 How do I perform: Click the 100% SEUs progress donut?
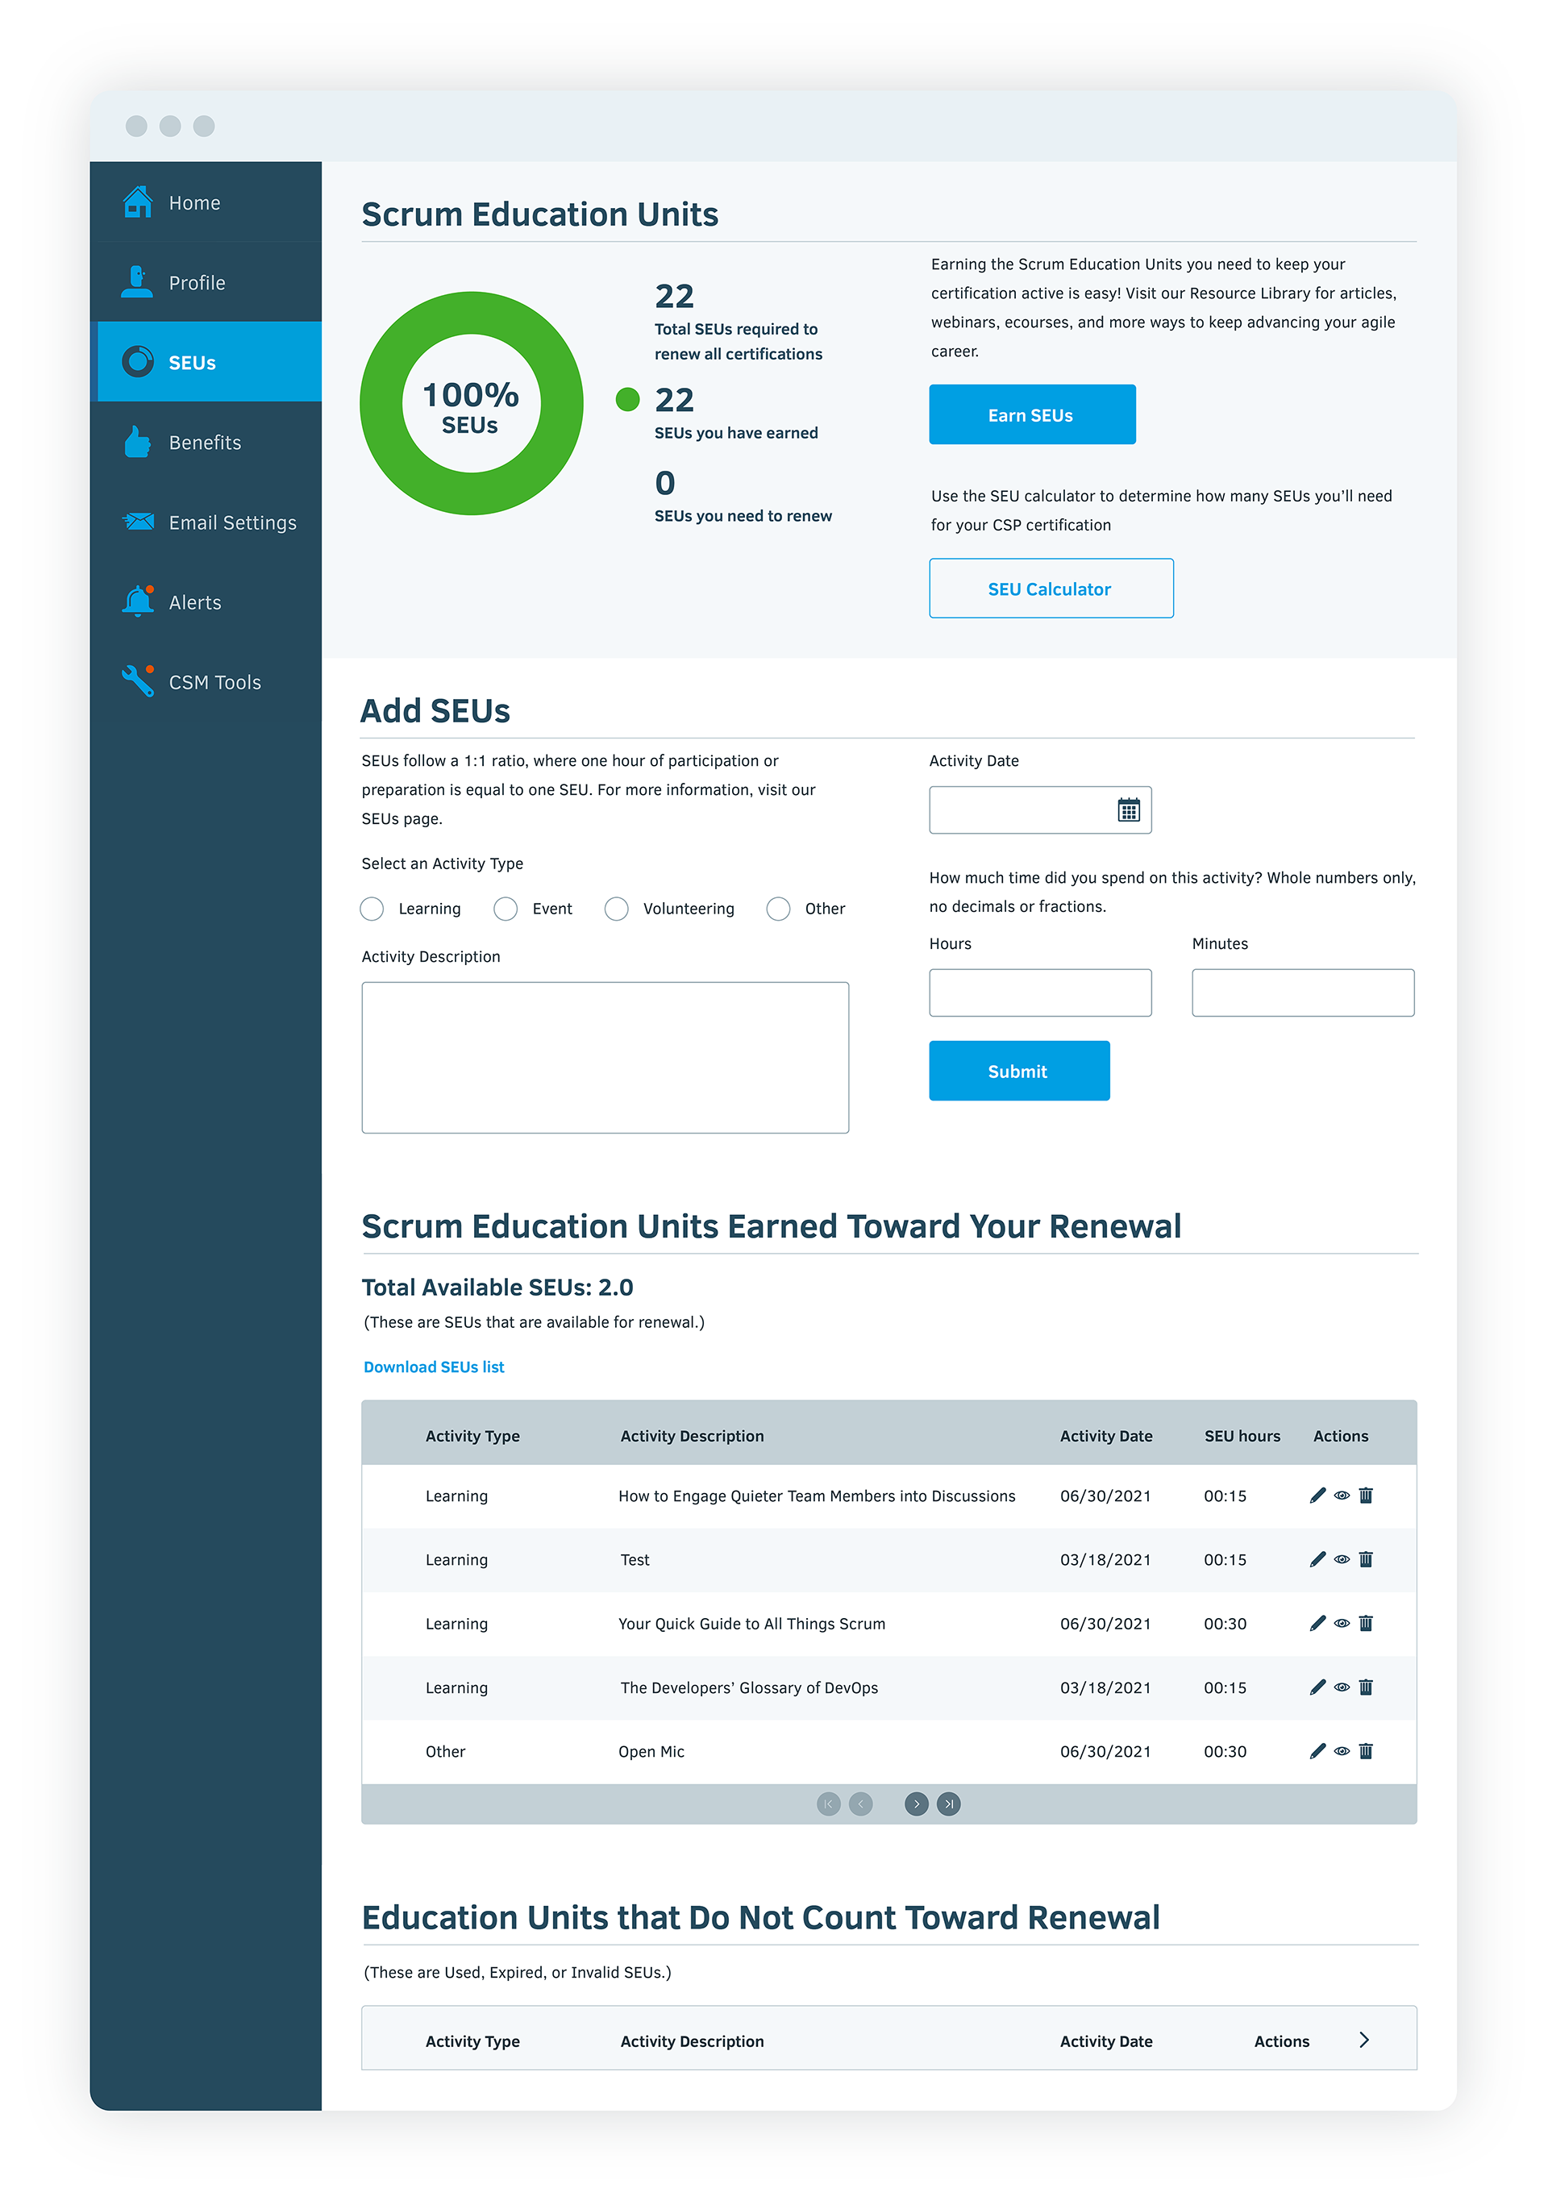(x=471, y=404)
